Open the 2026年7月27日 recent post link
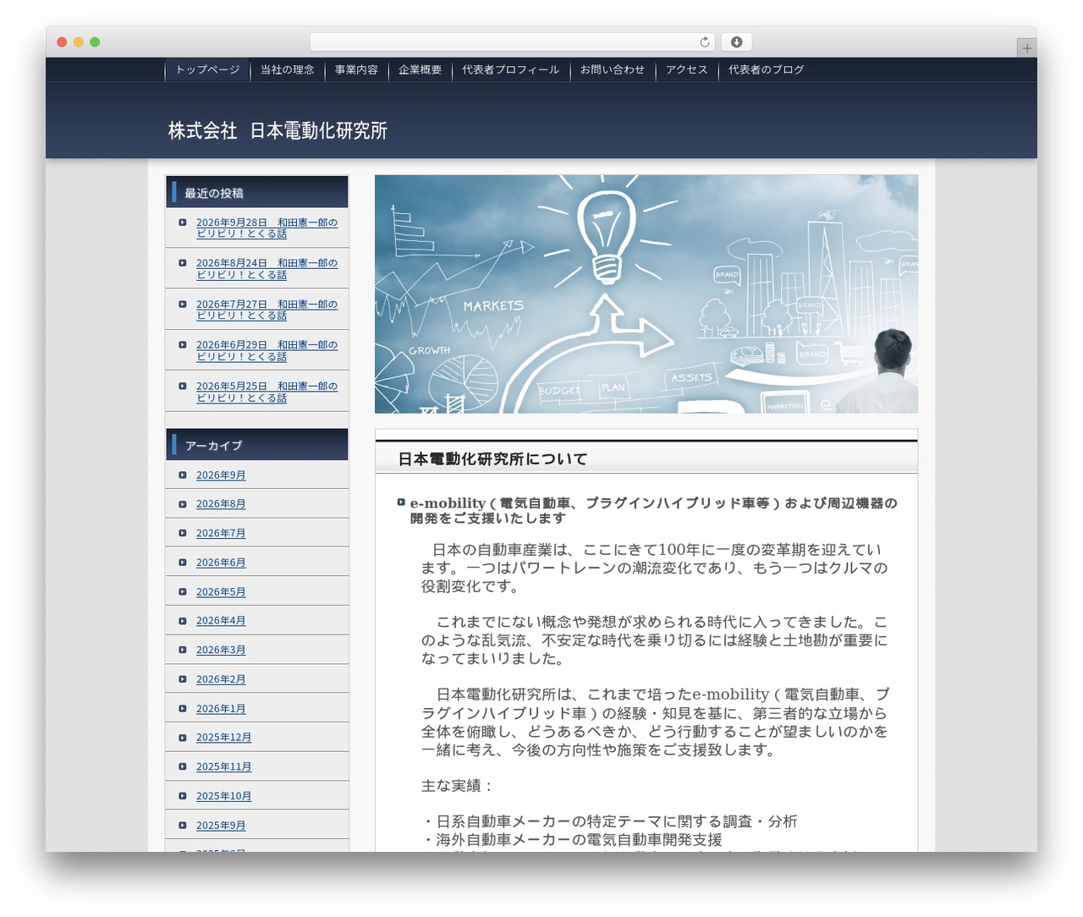Screen dimensions: 1083x917 coord(267,310)
